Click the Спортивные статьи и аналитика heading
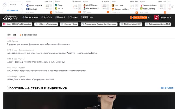This screenshot has width=175, height=109. 37,88
